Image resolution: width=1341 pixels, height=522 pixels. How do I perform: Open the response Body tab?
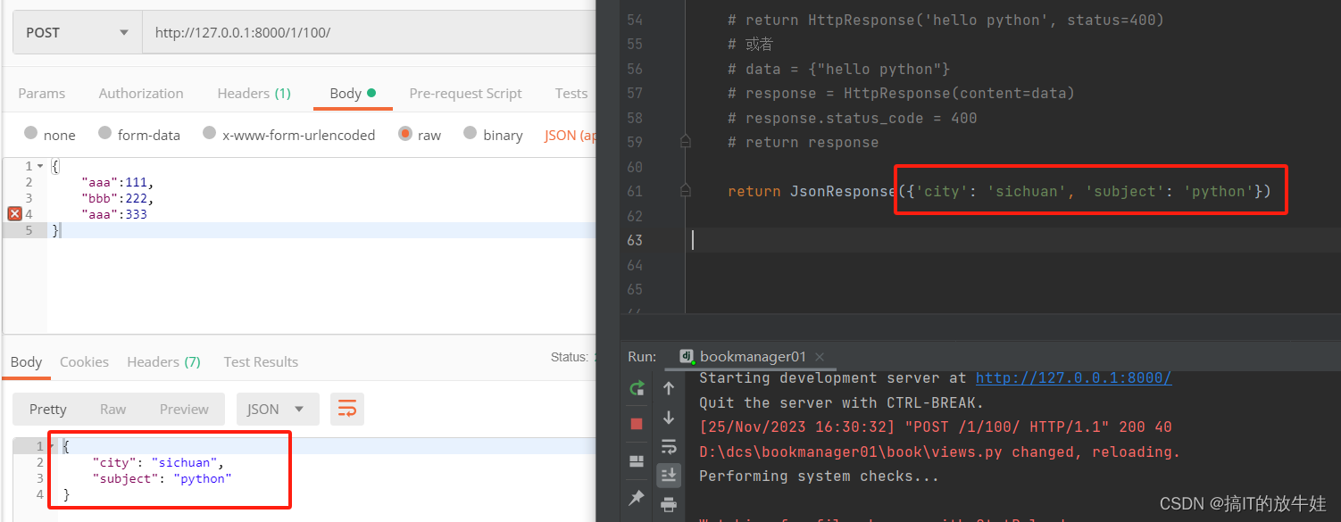click(26, 362)
